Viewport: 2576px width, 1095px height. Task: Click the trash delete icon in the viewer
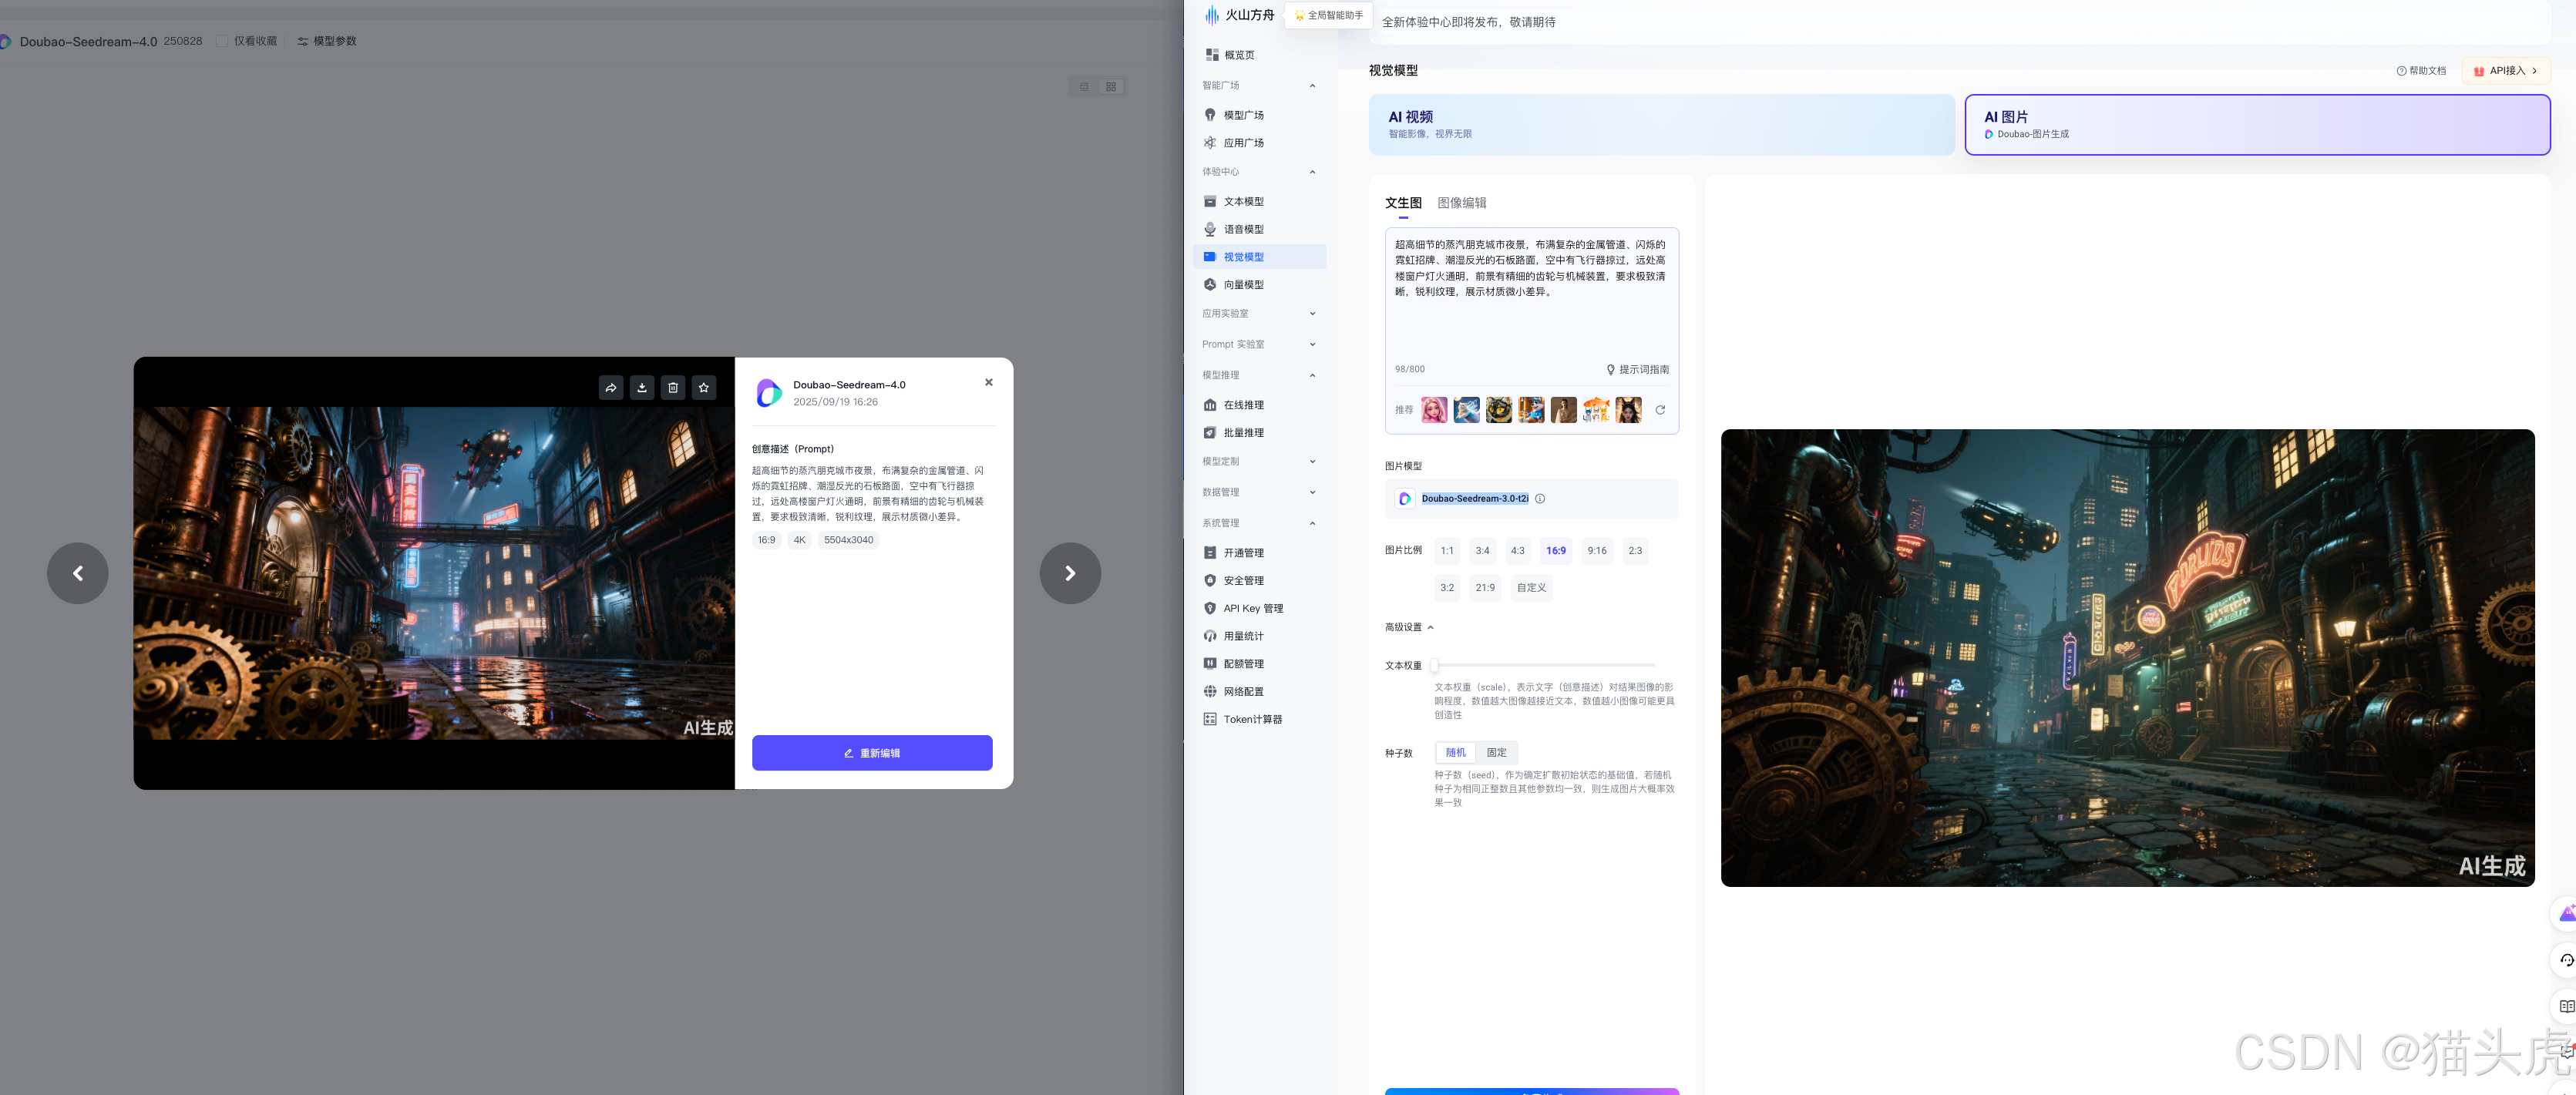click(x=673, y=388)
